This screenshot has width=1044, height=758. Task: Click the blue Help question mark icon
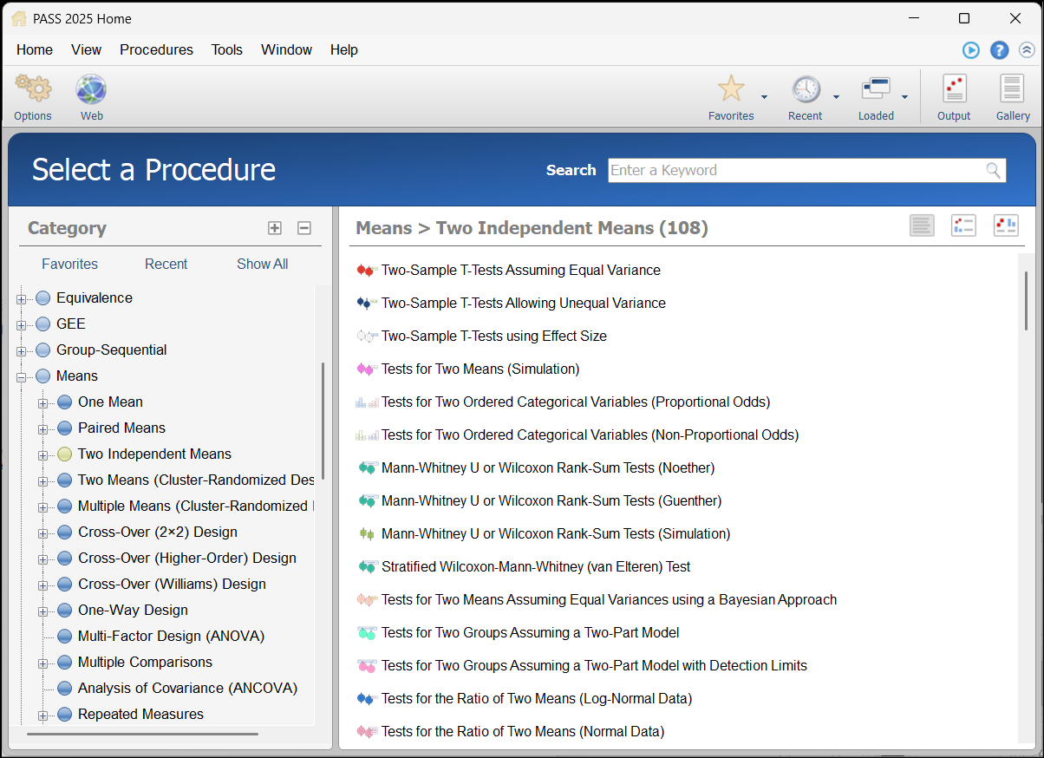click(x=999, y=50)
